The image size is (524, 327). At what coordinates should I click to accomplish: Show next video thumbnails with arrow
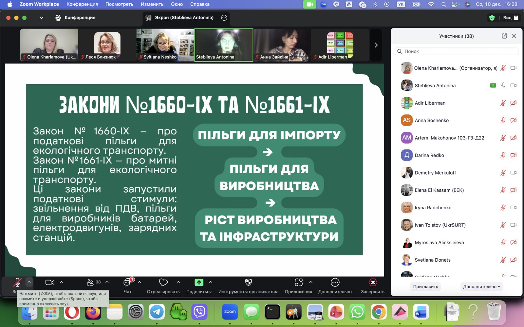(376, 45)
